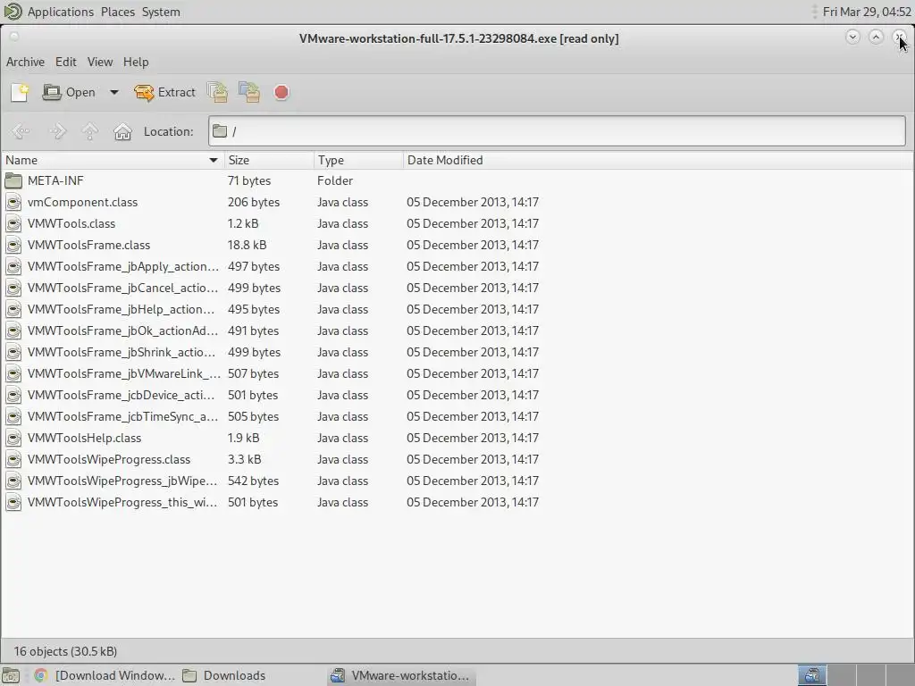
Task: Switch to the Downloads folder taskbar item
Action: tap(224, 675)
